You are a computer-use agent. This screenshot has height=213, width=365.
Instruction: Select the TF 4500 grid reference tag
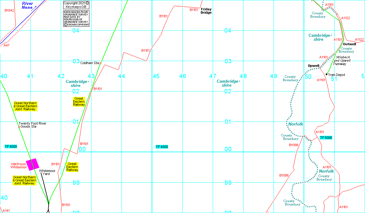162,147
